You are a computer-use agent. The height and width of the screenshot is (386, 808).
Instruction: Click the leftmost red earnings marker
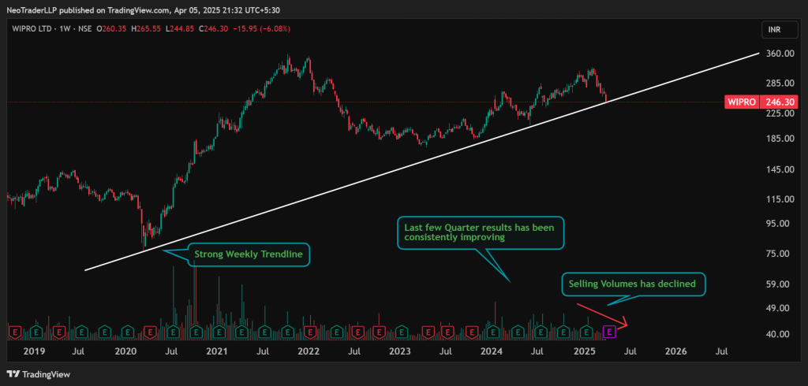click(13, 332)
